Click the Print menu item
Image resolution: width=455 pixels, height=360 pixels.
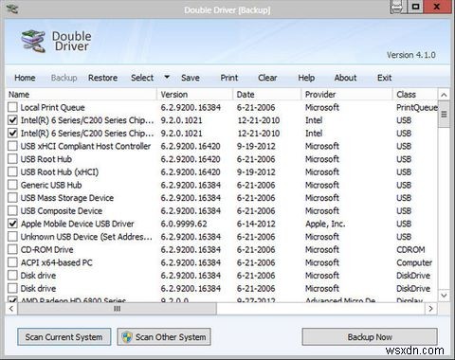[x=229, y=78]
